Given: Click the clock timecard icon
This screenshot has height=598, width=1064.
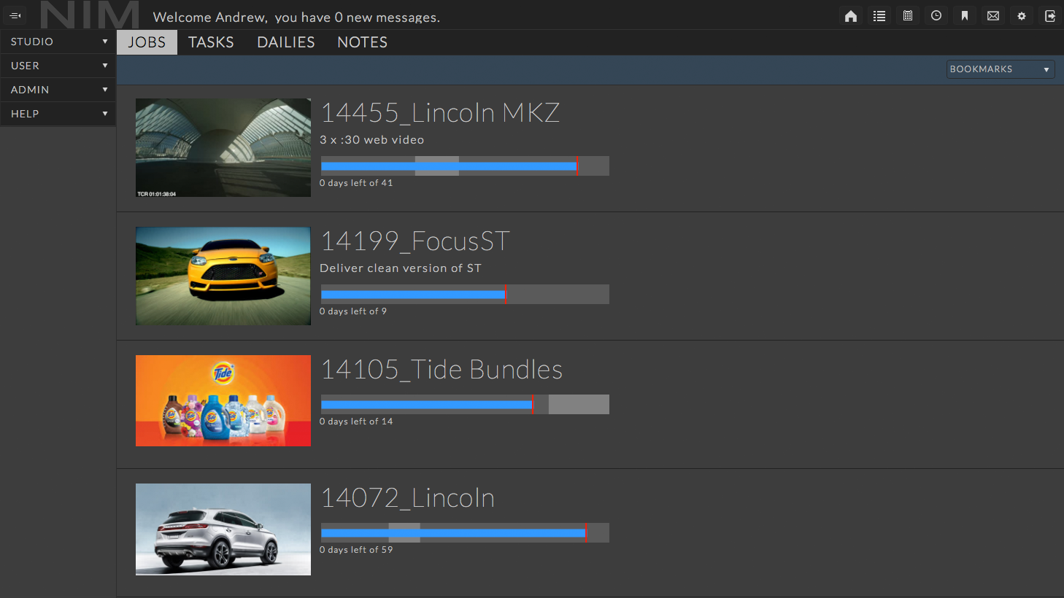Looking at the screenshot, I should tap(936, 16).
